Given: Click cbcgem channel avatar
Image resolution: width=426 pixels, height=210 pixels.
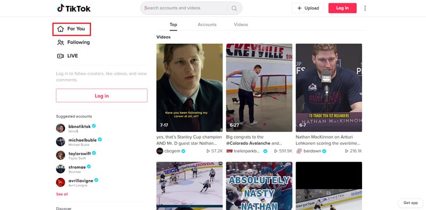Looking at the screenshot, I should (160, 151).
